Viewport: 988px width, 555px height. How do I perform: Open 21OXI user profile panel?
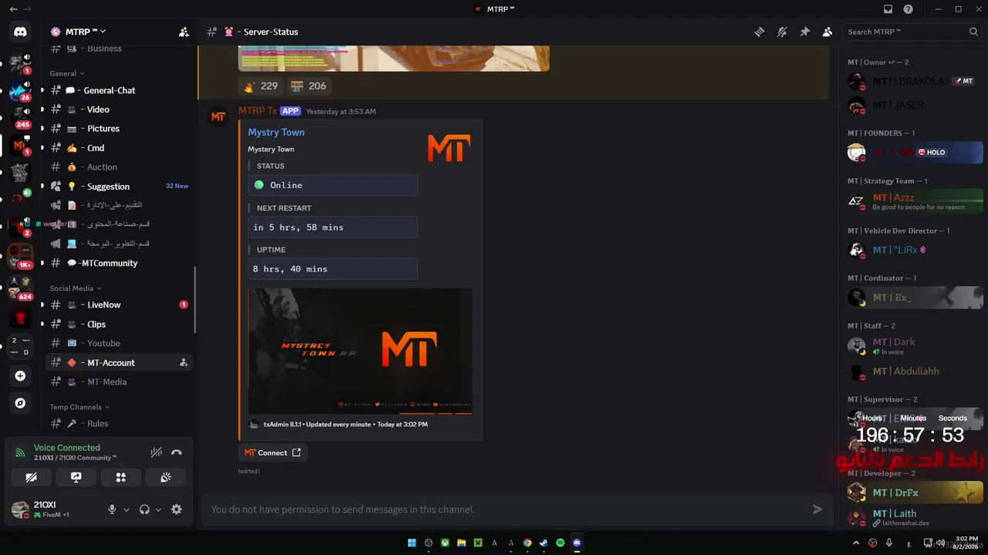54,510
